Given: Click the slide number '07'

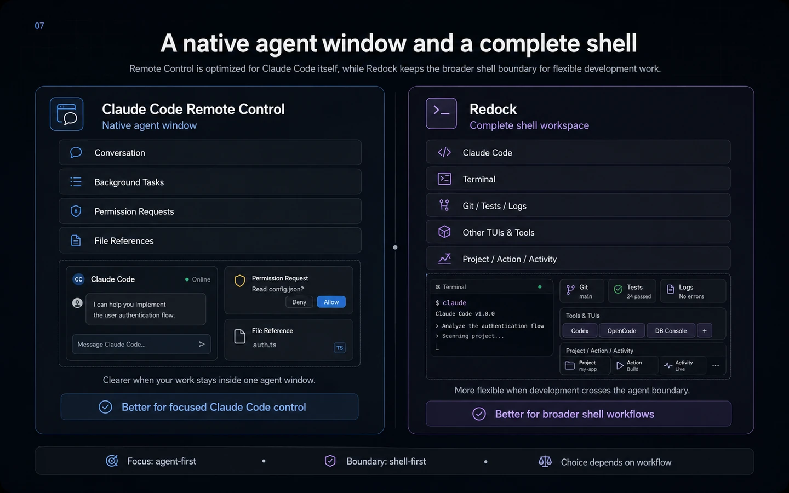Looking at the screenshot, I should point(39,26).
